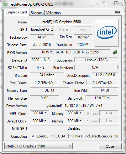Click the Subvendor field showing Lenovo
This screenshot has height=154, width=126.
click(x=96, y=60)
